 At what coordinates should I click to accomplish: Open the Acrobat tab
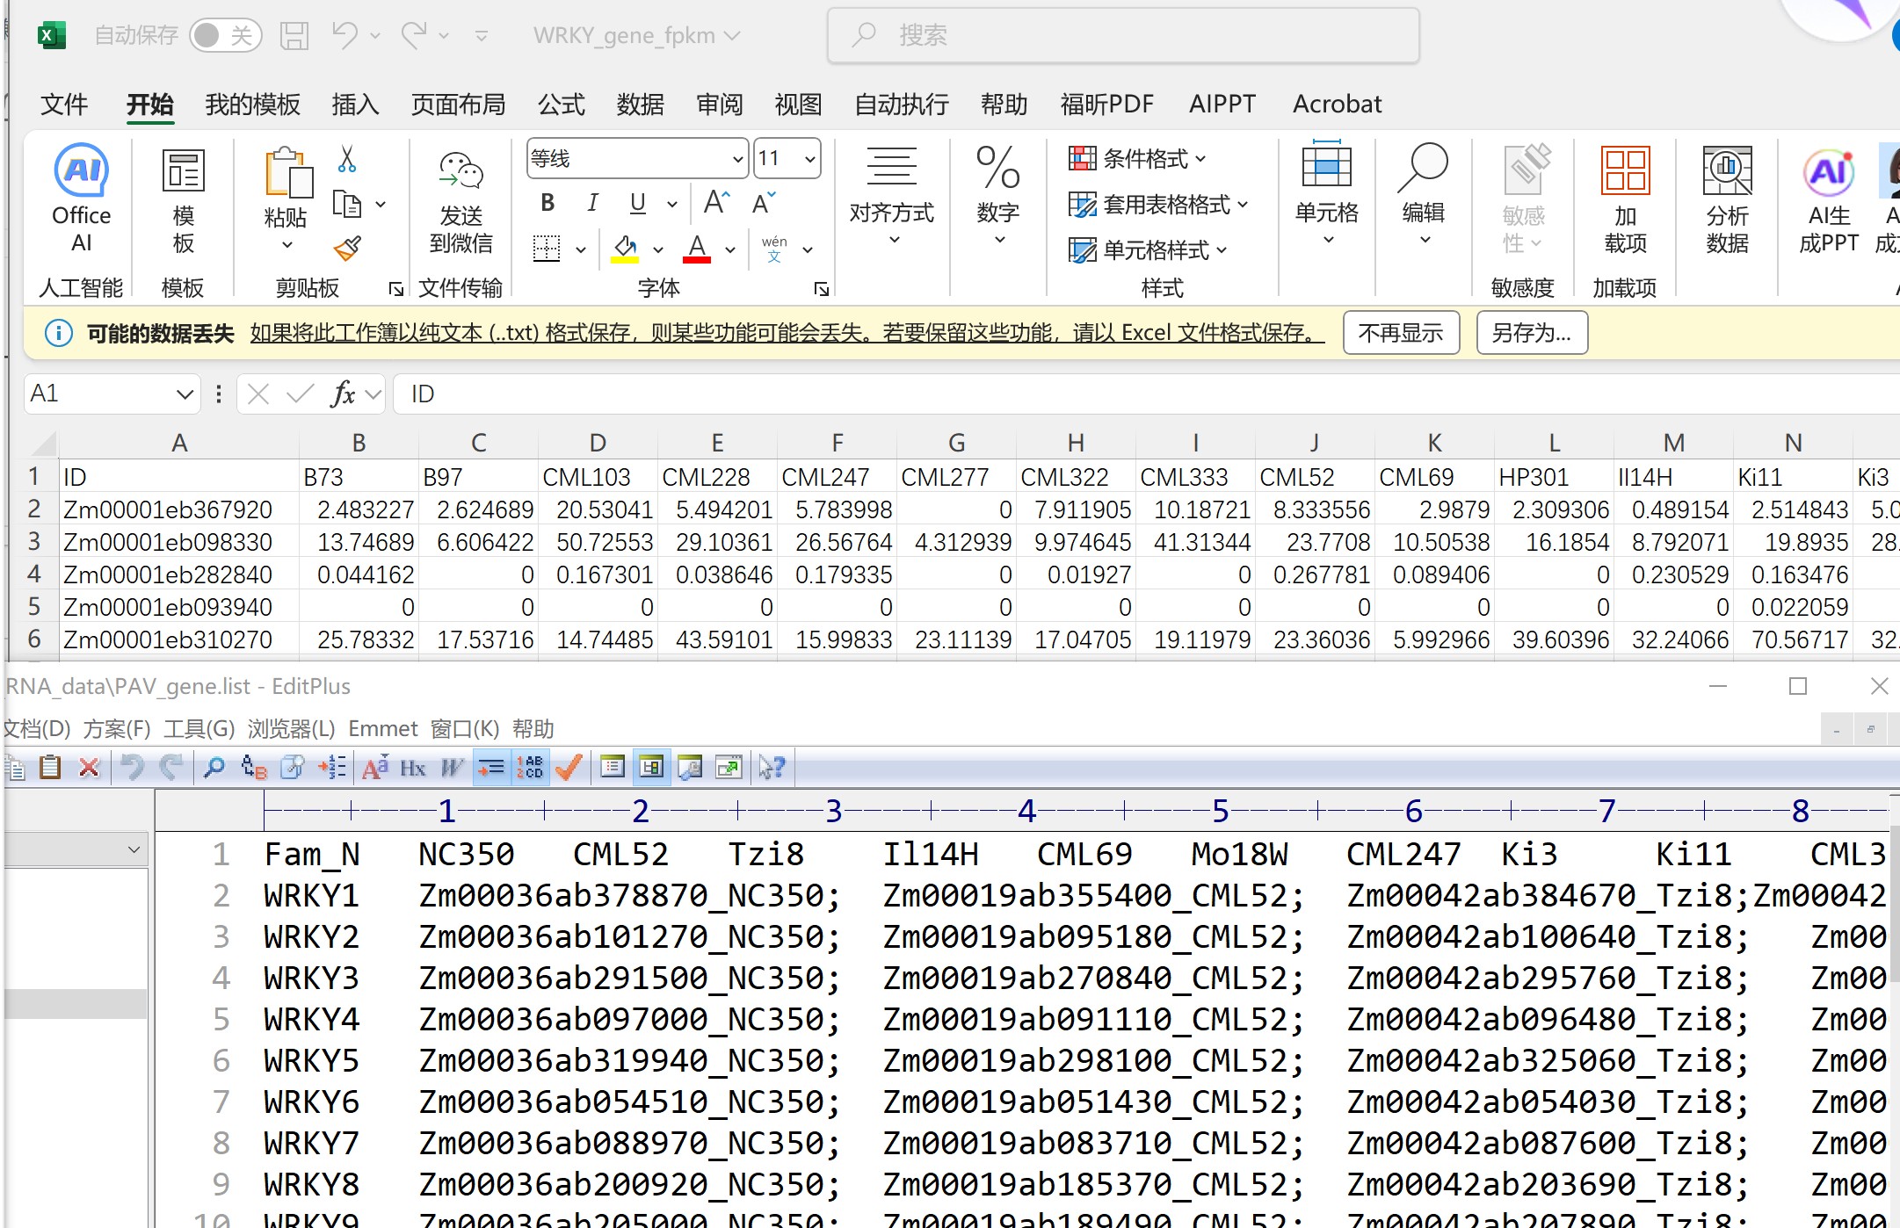click(x=1337, y=105)
